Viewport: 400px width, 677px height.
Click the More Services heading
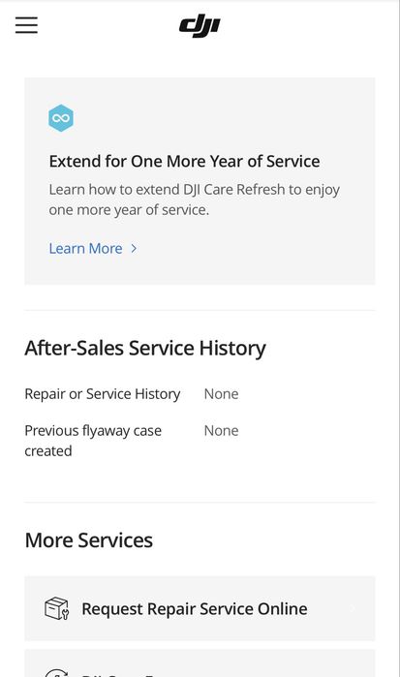tap(88, 540)
